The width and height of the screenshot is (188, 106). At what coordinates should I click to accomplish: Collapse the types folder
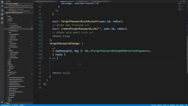[9, 70]
